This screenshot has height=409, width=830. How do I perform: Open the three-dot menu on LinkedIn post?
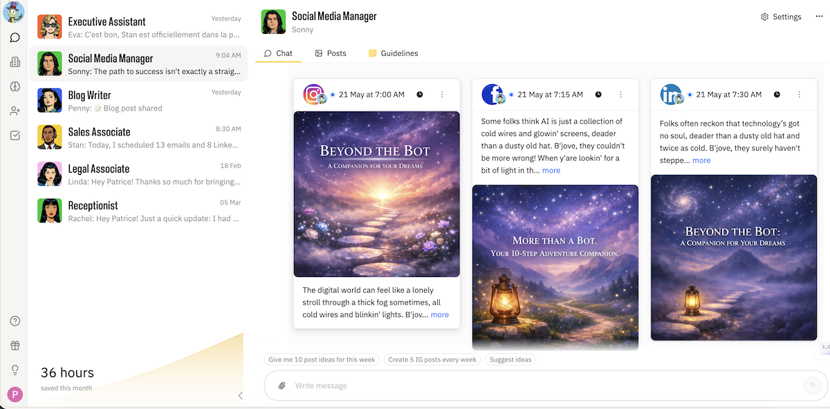799,95
